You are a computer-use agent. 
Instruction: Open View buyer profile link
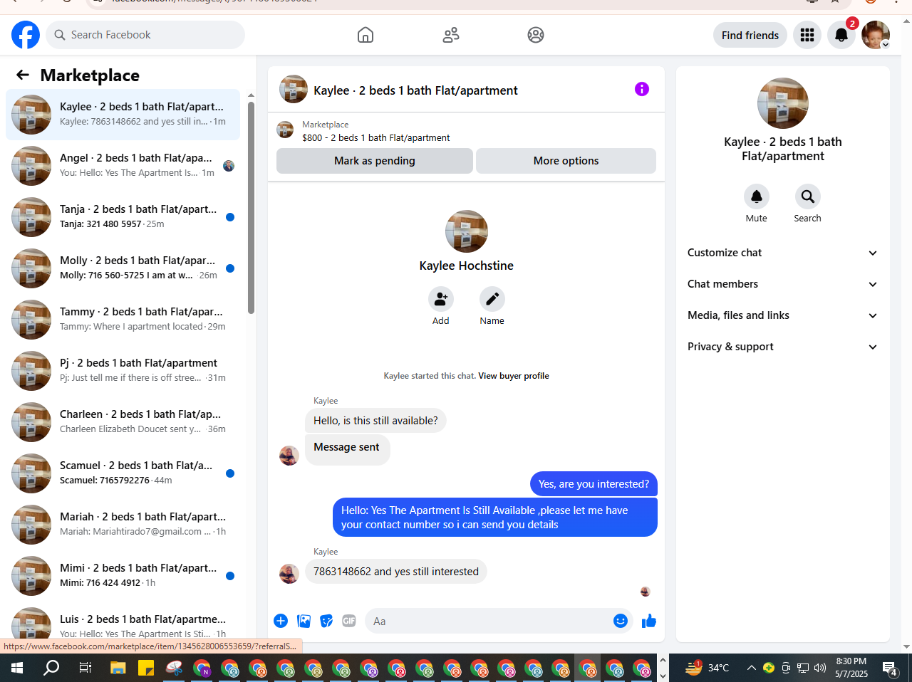[x=514, y=376]
